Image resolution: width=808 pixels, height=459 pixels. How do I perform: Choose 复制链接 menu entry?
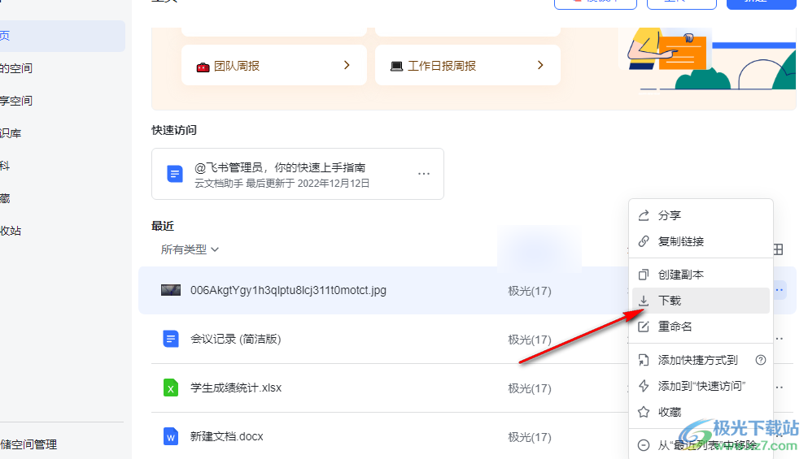[x=701, y=241]
